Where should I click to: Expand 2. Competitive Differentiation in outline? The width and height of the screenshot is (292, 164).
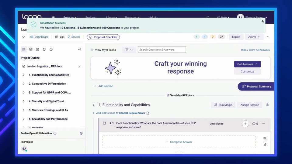pyautogui.click(x=24, y=84)
